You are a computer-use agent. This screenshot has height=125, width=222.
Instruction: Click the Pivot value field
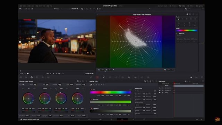pyautogui.click(x=71, y=84)
